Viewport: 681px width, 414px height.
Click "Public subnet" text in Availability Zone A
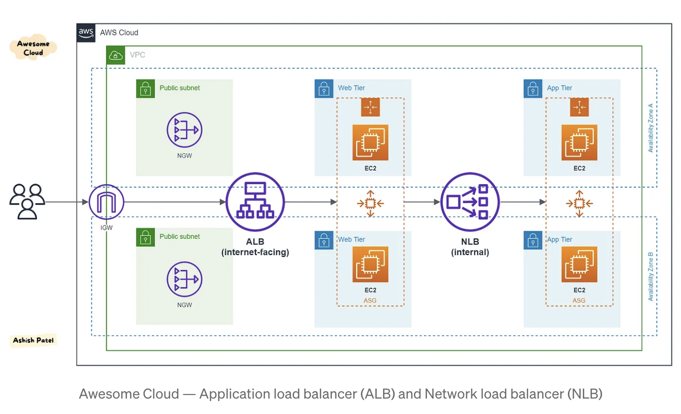click(x=180, y=88)
